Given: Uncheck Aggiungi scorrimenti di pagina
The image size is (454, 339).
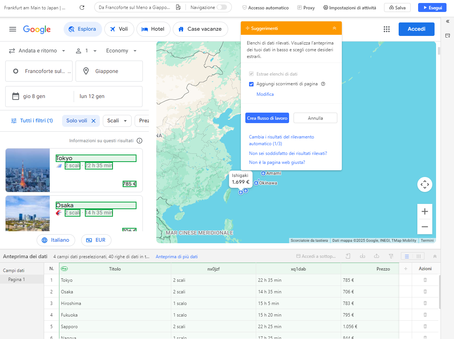Looking at the screenshot, I should (251, 84).
